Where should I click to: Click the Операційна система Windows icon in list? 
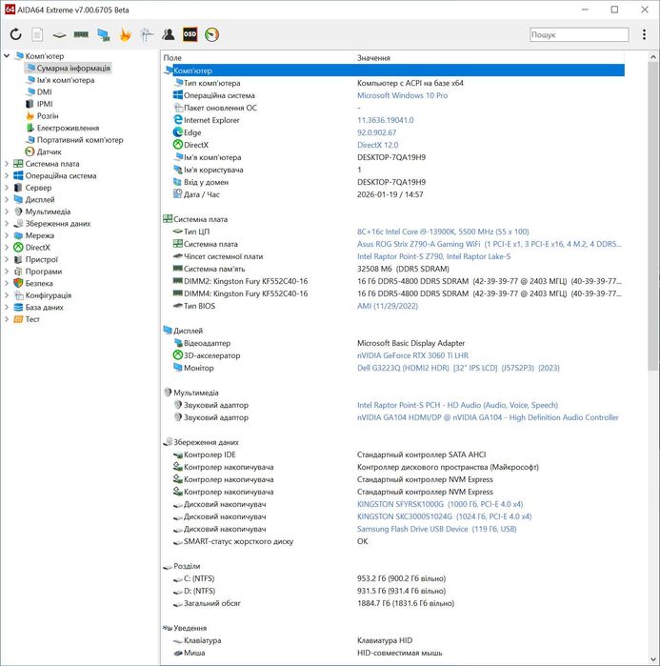click(x=178, y=95)
